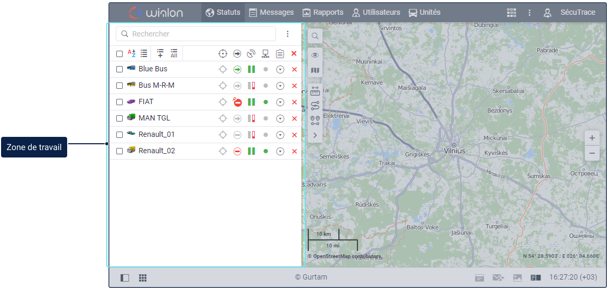Locate Blue Bus on map target icon

223,69
